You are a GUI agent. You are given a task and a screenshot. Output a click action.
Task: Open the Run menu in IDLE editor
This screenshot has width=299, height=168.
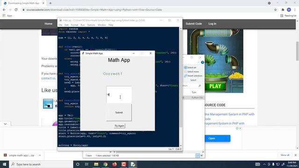(x=83, y=25)
